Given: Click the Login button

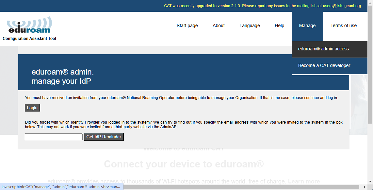Looking at the screenshot, I should (x=32, y=108).
